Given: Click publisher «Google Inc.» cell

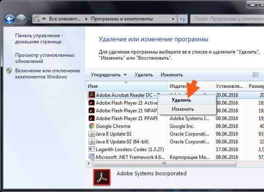Looking at the screenshot, I should (182, 126).
